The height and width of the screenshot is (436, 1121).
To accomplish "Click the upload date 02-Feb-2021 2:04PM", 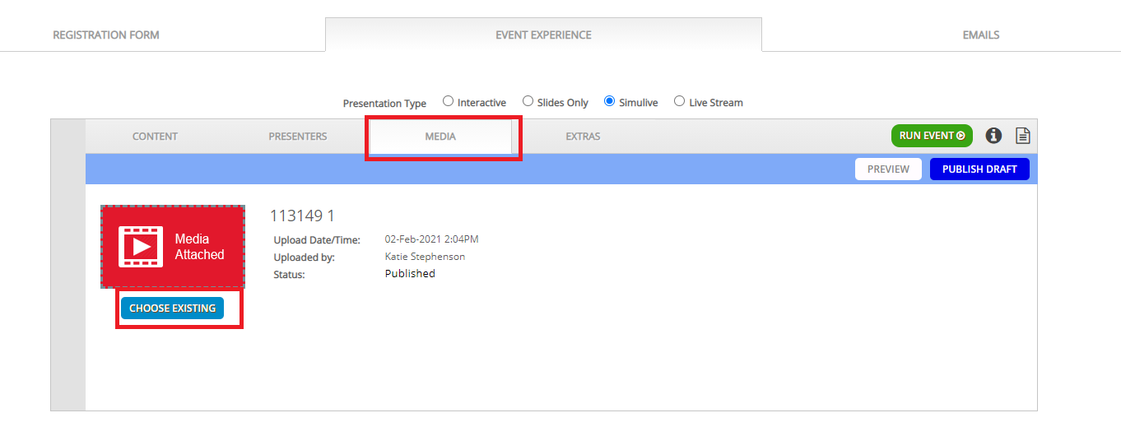I will (431, 239).
